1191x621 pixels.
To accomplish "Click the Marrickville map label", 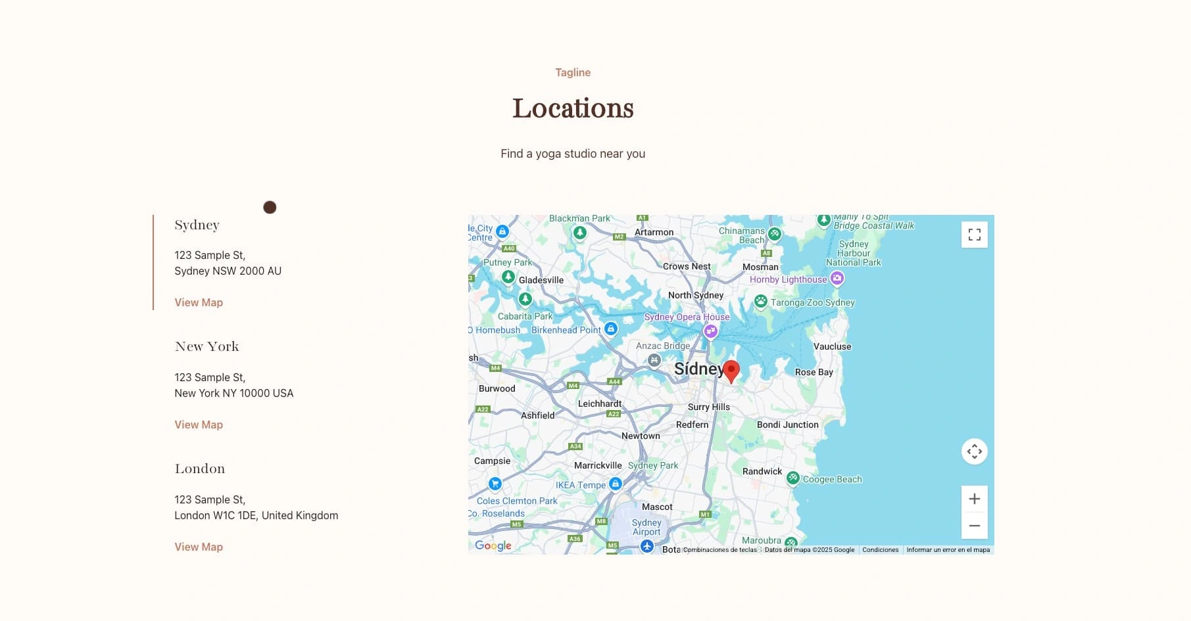I will [598, 465].
